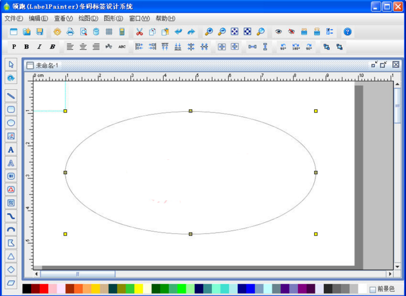Toggle the grid display icon
The width and height of the screenshot is (406, 296).
pos(109,32)
